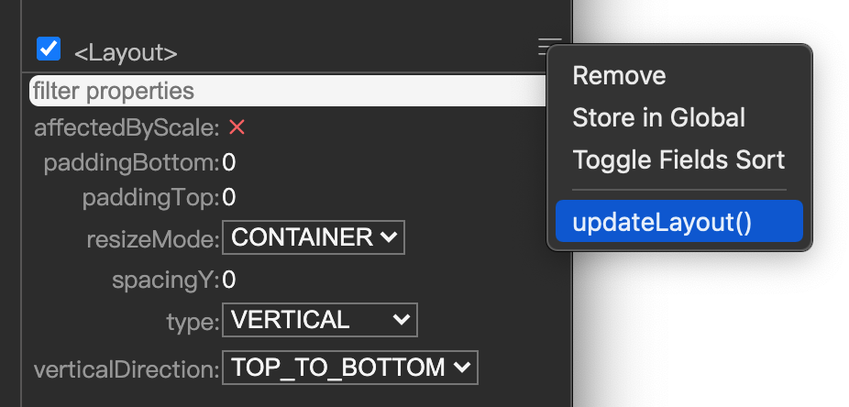Viewport: 849px width, 407px height.
Task: Click Toggle Fields Sort menu item
Action: pyautogui.click(x=678, y=160)
